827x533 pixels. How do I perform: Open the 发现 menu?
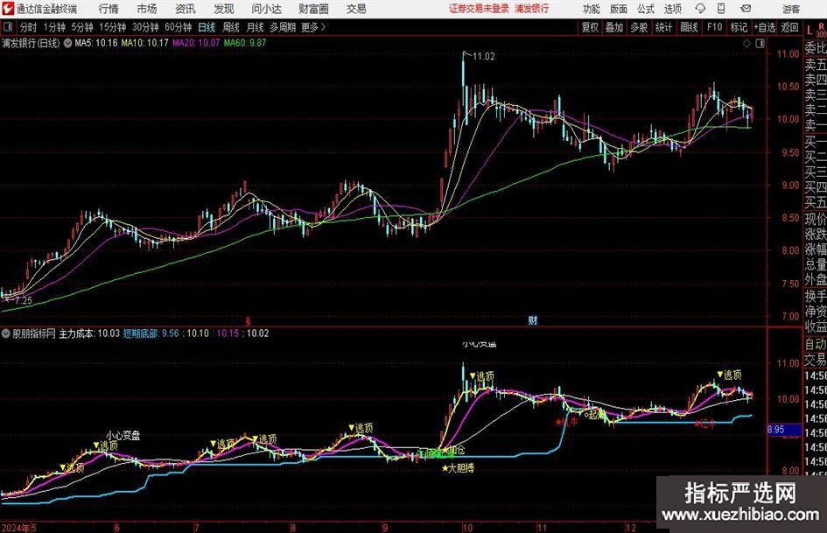tap(224, 9)
